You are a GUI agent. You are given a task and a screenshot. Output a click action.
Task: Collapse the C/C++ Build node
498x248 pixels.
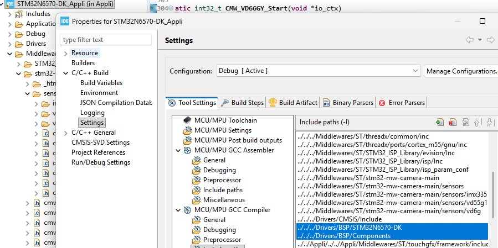pyautogui.click(x=66, y=73)
